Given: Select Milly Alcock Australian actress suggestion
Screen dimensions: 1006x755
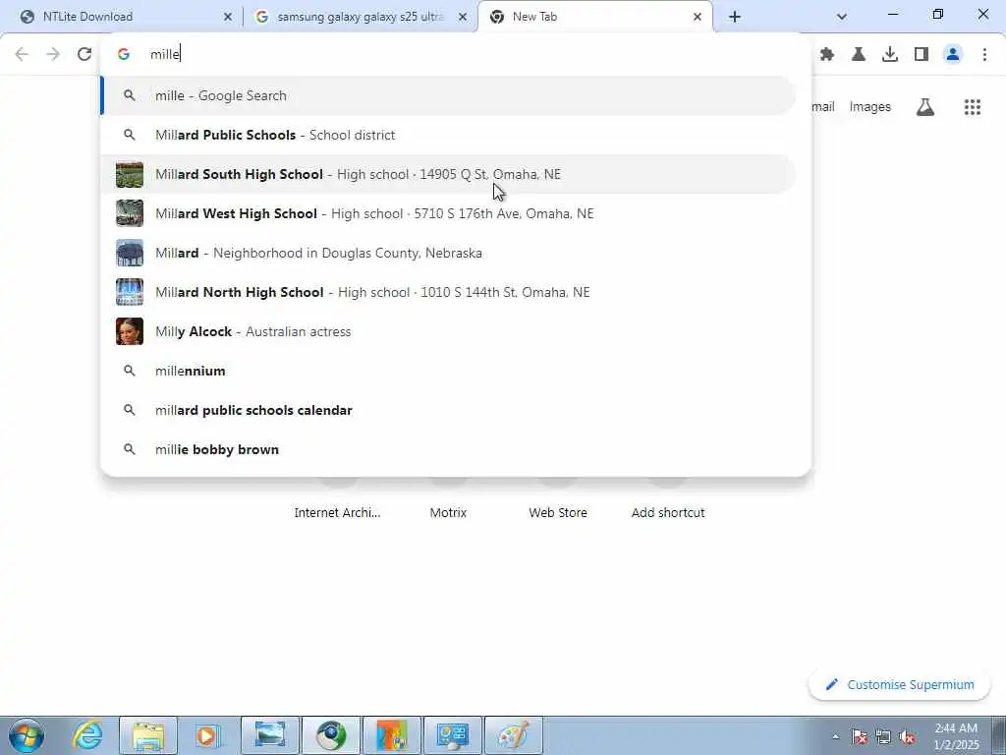Looking at the screenshot, I should point(448,331).
